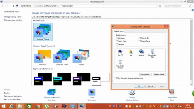The width and height of the screenshot is (194, 109).
Task: Click the search magnifier in Control Panel search
Action: tap(190, 6)
